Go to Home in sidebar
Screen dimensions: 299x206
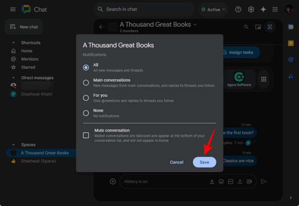[27, 51]
